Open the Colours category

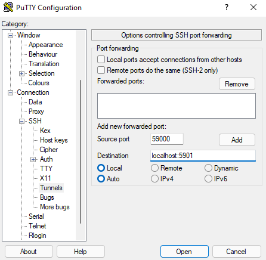point(39,83)
